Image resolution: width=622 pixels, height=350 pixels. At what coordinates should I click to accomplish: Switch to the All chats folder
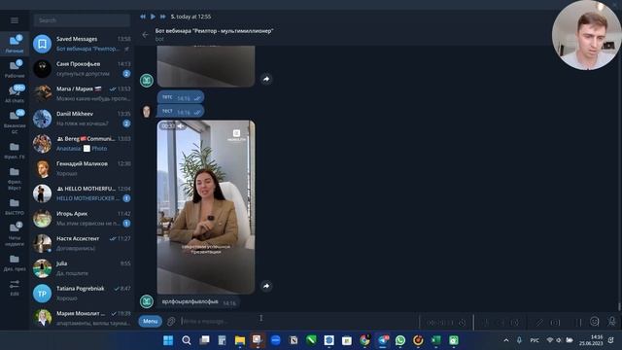coord(15,93)
